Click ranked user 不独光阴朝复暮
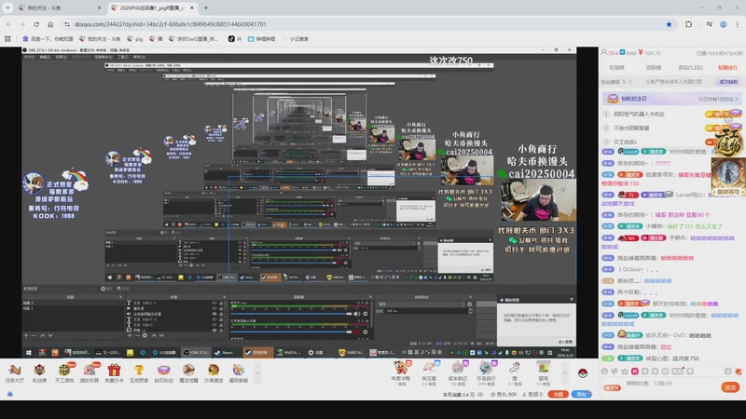 tap(631, 128)
